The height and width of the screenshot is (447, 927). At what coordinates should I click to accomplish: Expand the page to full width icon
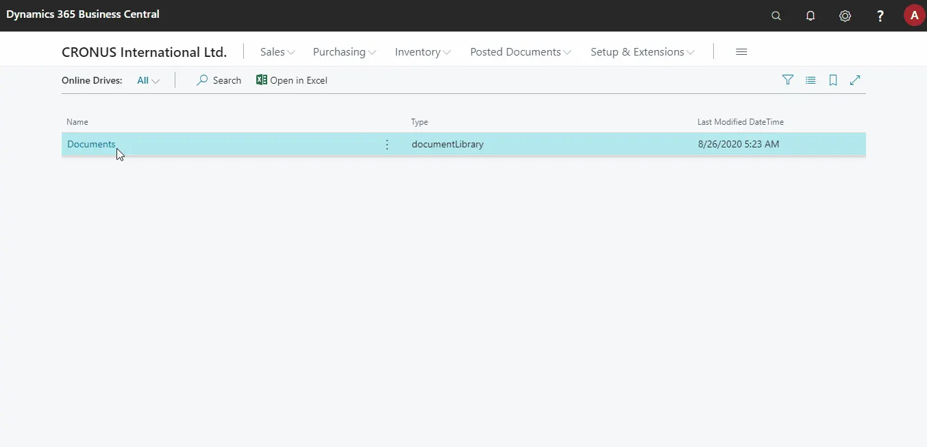[x=855, y=80]
